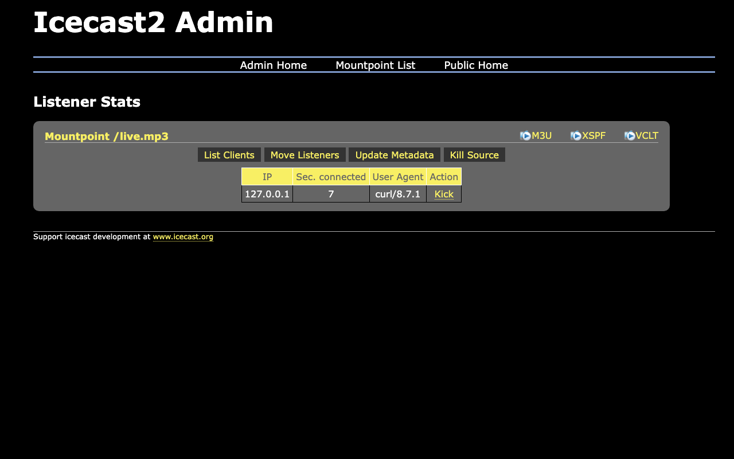Select the 127.0.0.1 IP cell
The height and width of the screenshot is (459, 734).
267,194
